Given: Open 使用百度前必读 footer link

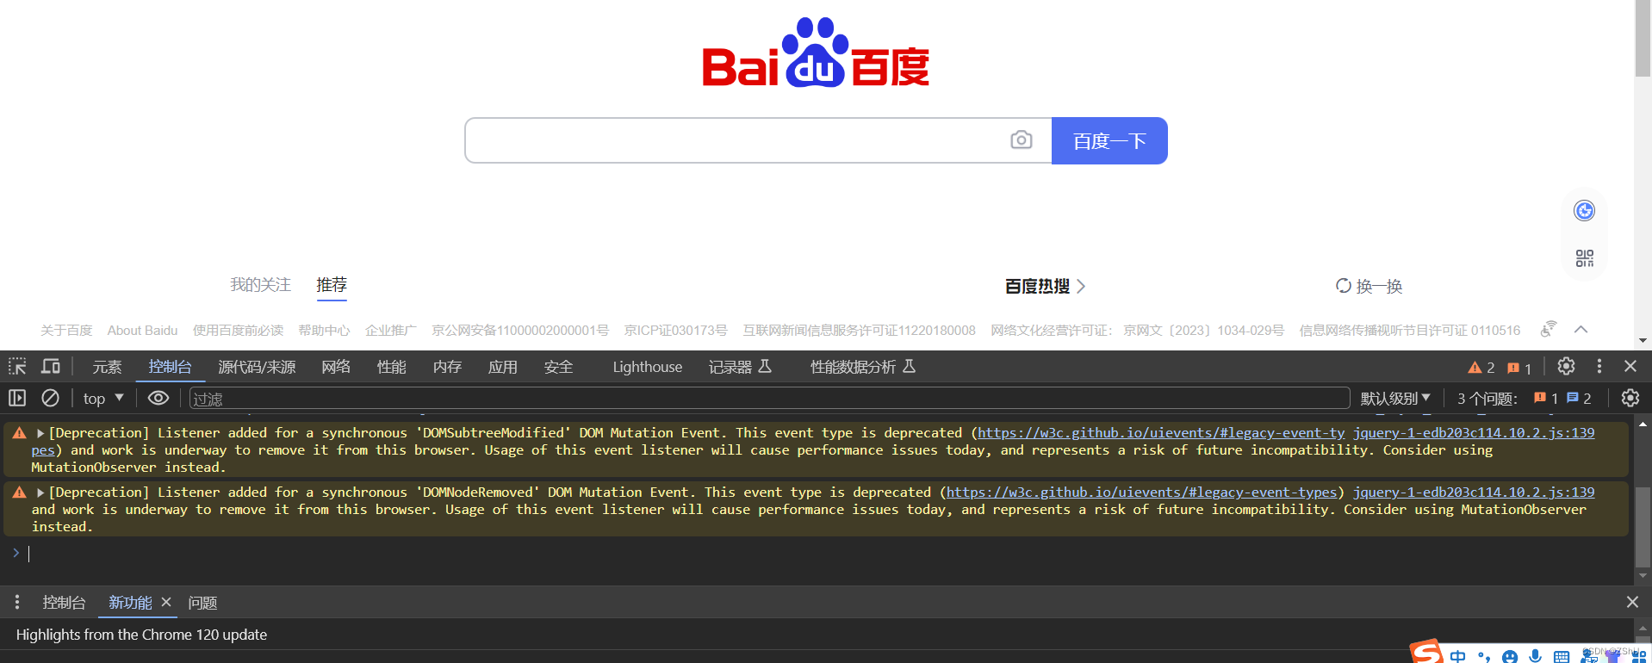Looking at the screenshot, I should tap(238, 330).
